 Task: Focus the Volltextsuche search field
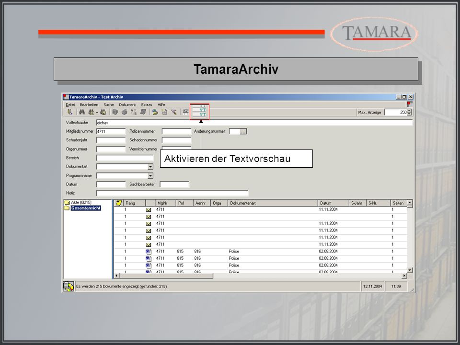click(254, 123)
